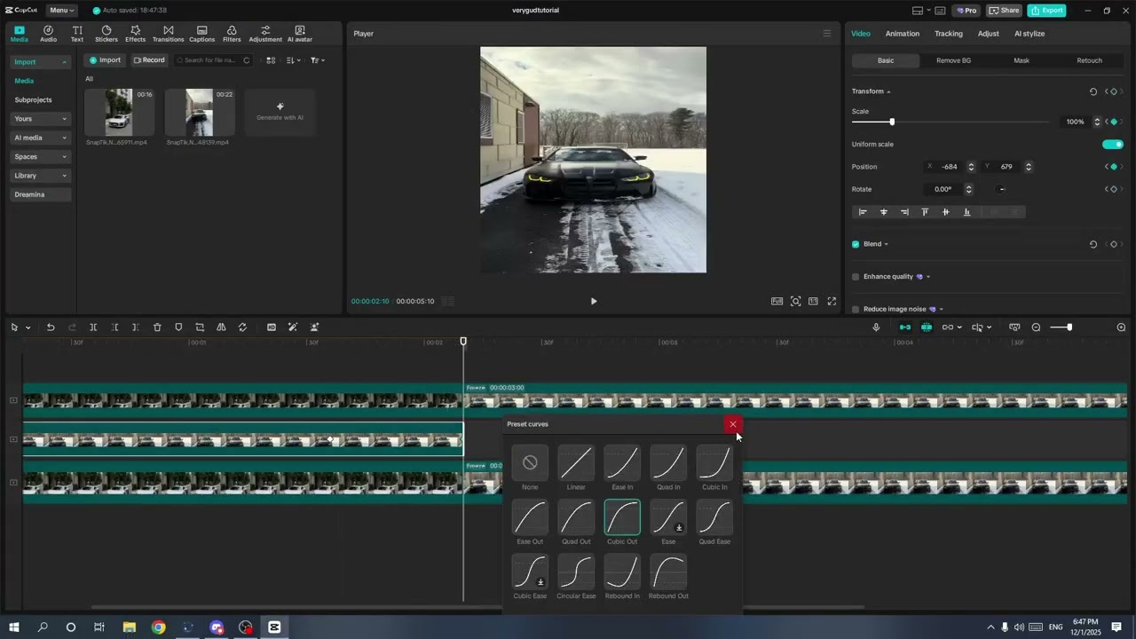Click the Import media button
Viewport: 1136px width, 639px height.
pos(105,60)
